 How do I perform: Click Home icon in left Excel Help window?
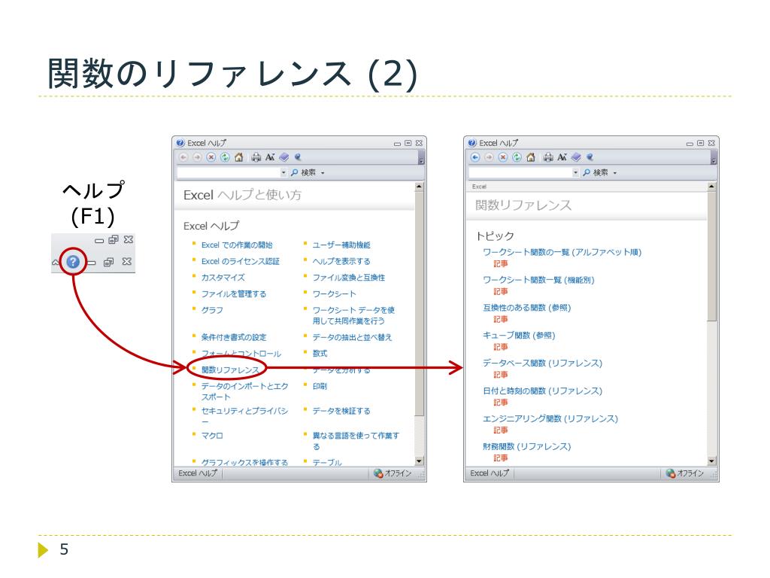click(238, 157)
